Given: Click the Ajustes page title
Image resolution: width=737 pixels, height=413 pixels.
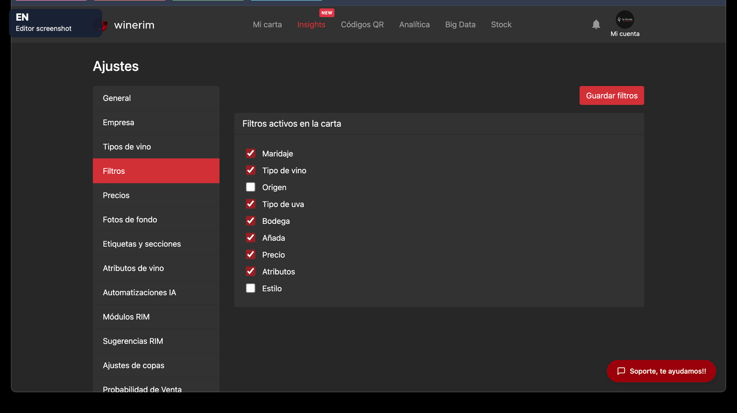Looking at the screenshot, I should [116, 66].
